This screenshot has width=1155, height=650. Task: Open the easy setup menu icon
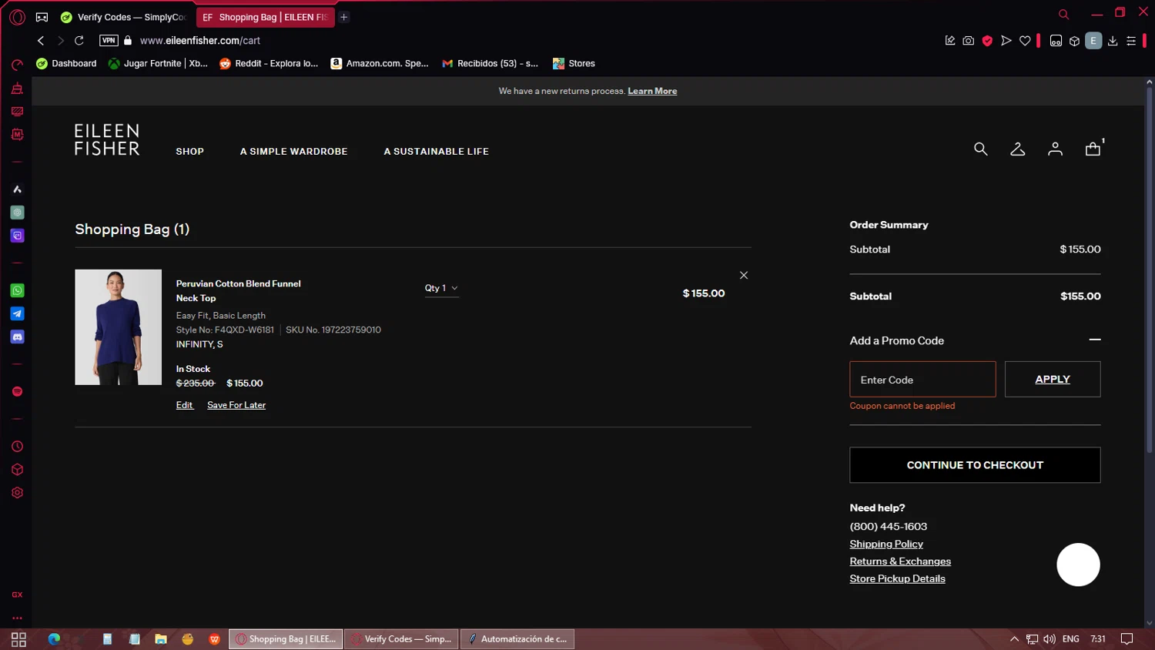1131,41
